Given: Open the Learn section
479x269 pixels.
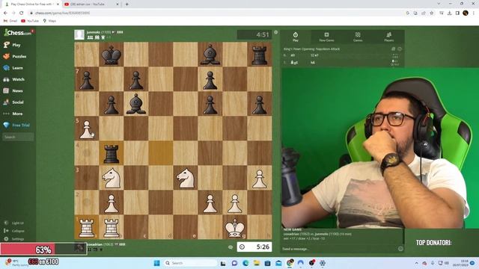Looking at the screenshot, I should (x=13, y=68).
